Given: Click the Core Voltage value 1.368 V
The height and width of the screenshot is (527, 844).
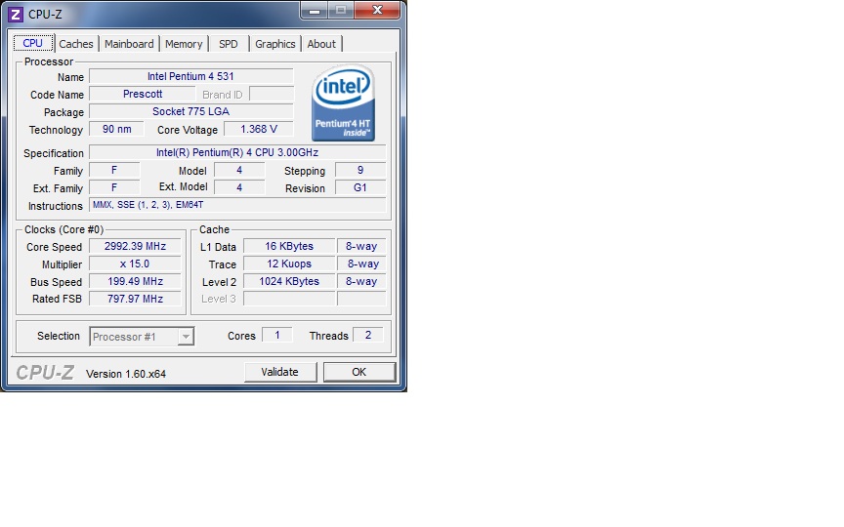Looking at the screenshot, I should pyautogui.click(x=259, y=129).
